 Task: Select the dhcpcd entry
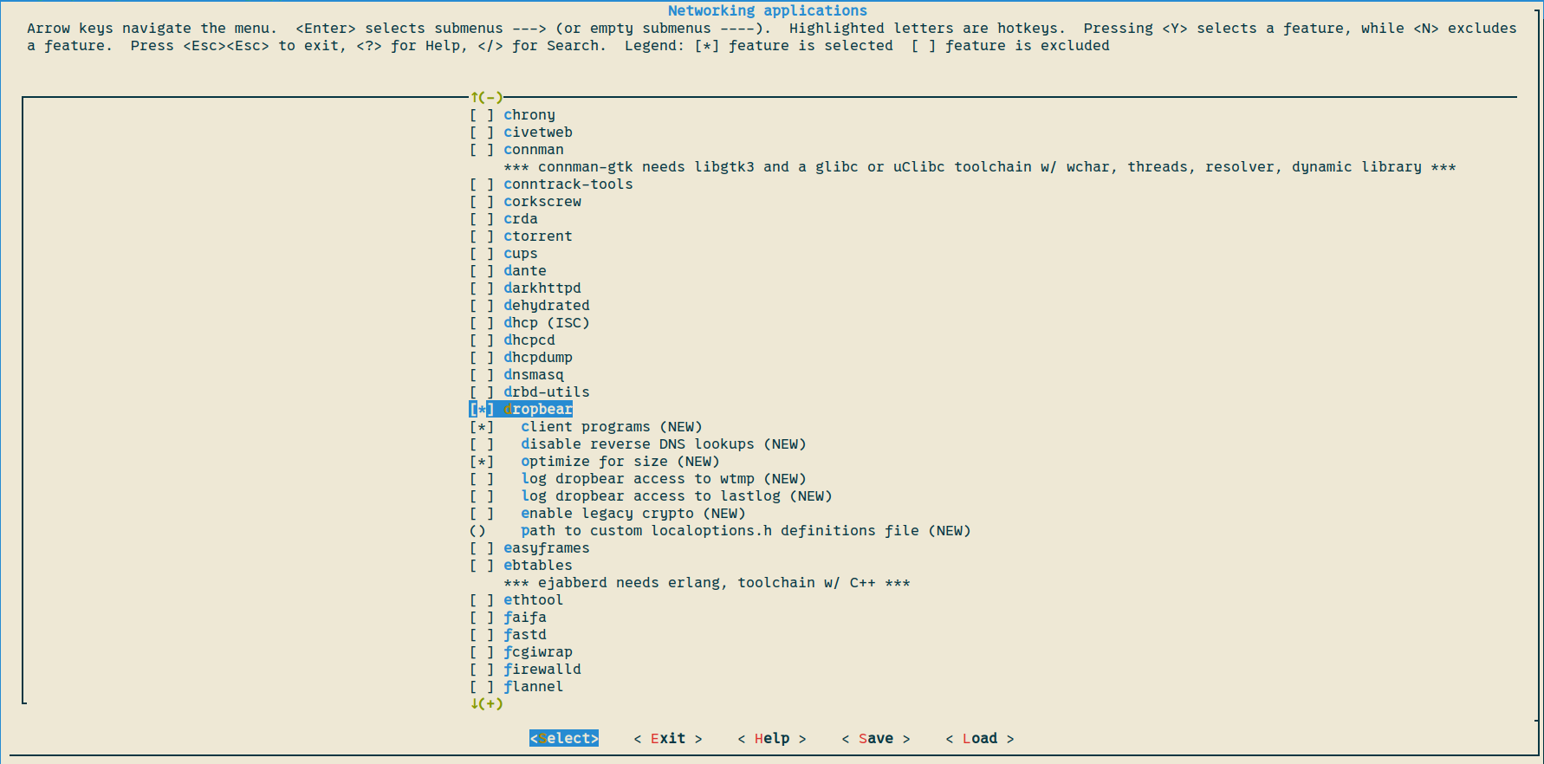click(512, 340)
